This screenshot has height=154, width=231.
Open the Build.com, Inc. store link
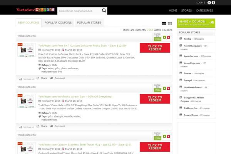pos(191,108)
